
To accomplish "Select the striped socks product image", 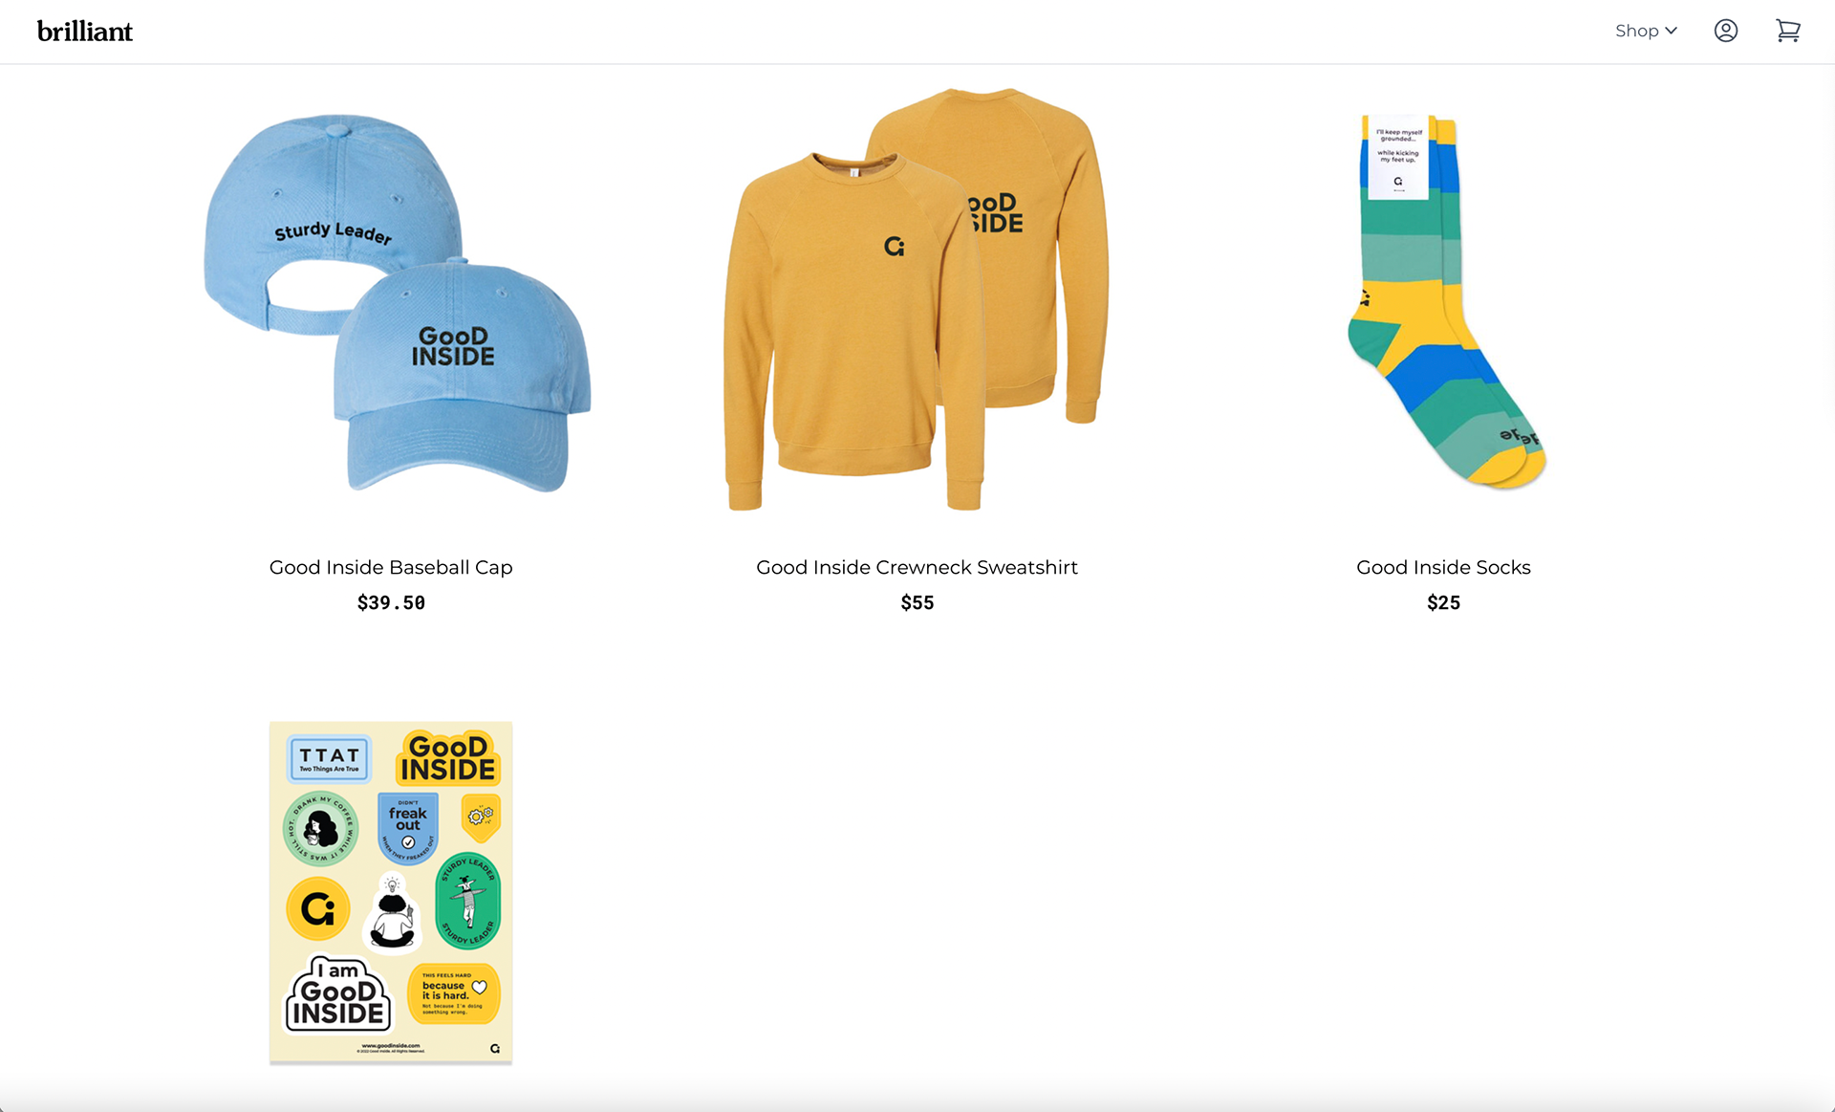I will click(x=1444, y=300).
